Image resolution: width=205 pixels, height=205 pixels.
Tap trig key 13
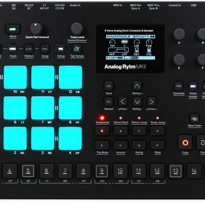tap(176, 171)
